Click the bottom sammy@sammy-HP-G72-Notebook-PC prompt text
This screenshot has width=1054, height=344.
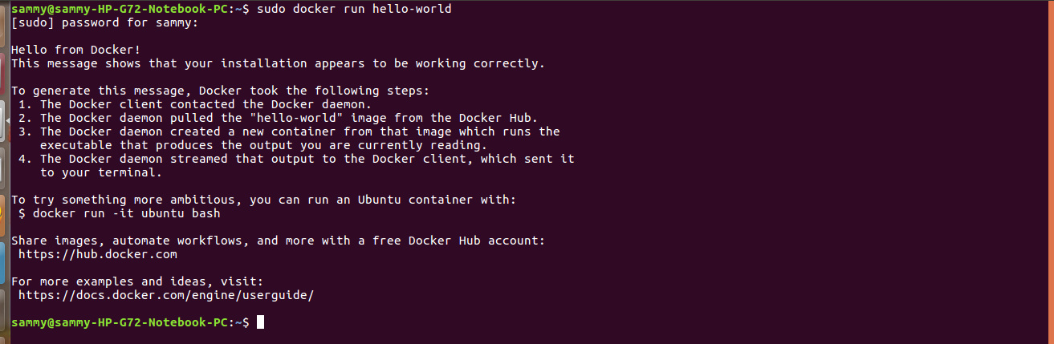pyautogui.click(x=120, y=322)
